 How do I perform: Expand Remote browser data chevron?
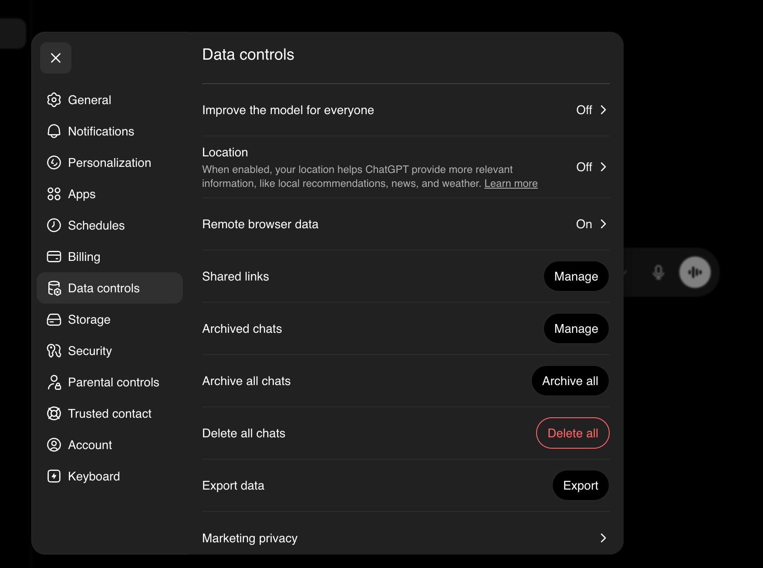(603, 224)
